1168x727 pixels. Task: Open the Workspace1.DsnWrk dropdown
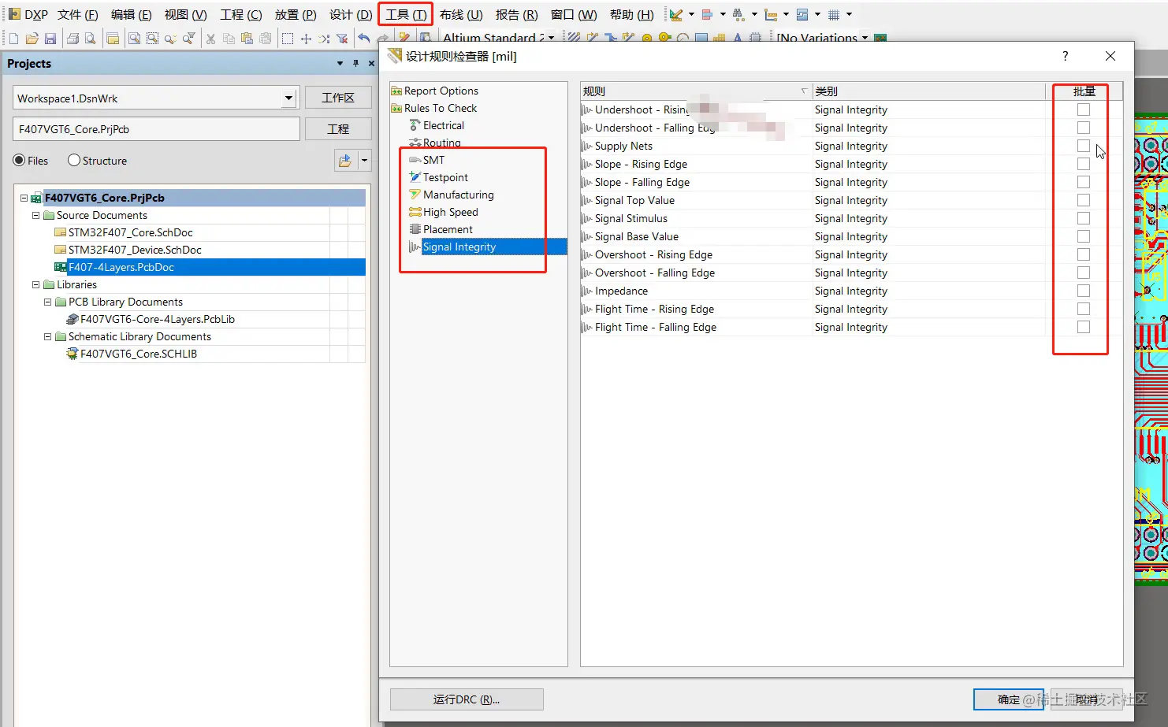[289, 98]
